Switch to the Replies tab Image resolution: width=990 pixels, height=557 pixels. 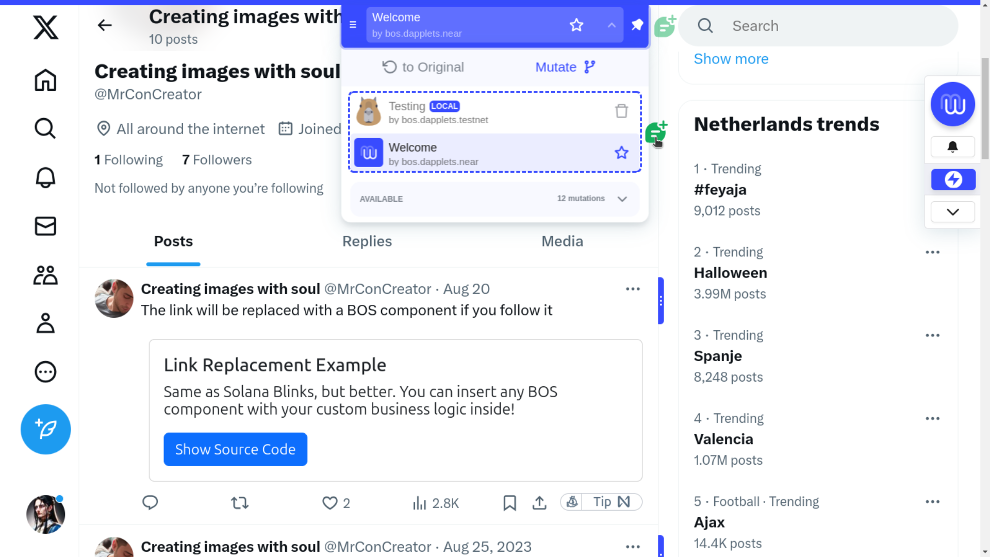[367, 241]
